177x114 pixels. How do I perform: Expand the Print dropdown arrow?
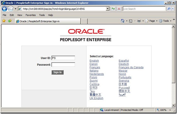click(x=143, y=21)
